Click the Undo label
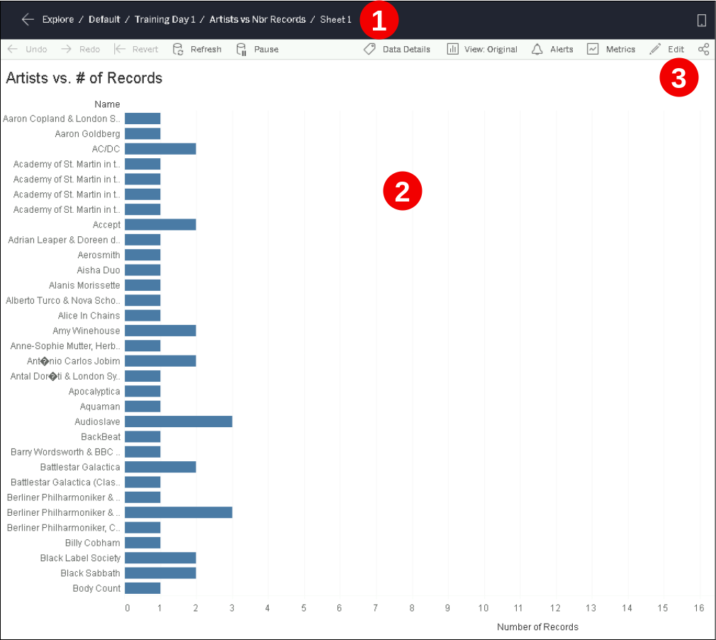 (x=36, y=50)
